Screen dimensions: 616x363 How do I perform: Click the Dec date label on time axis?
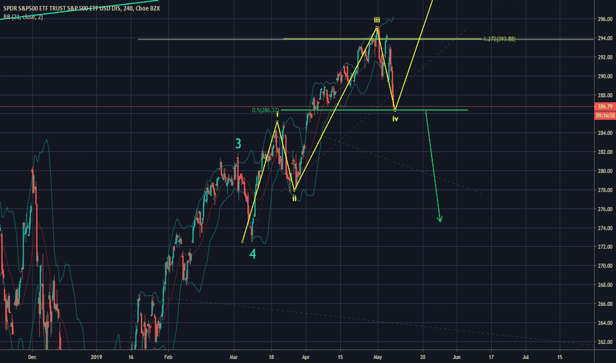[32, 357]
